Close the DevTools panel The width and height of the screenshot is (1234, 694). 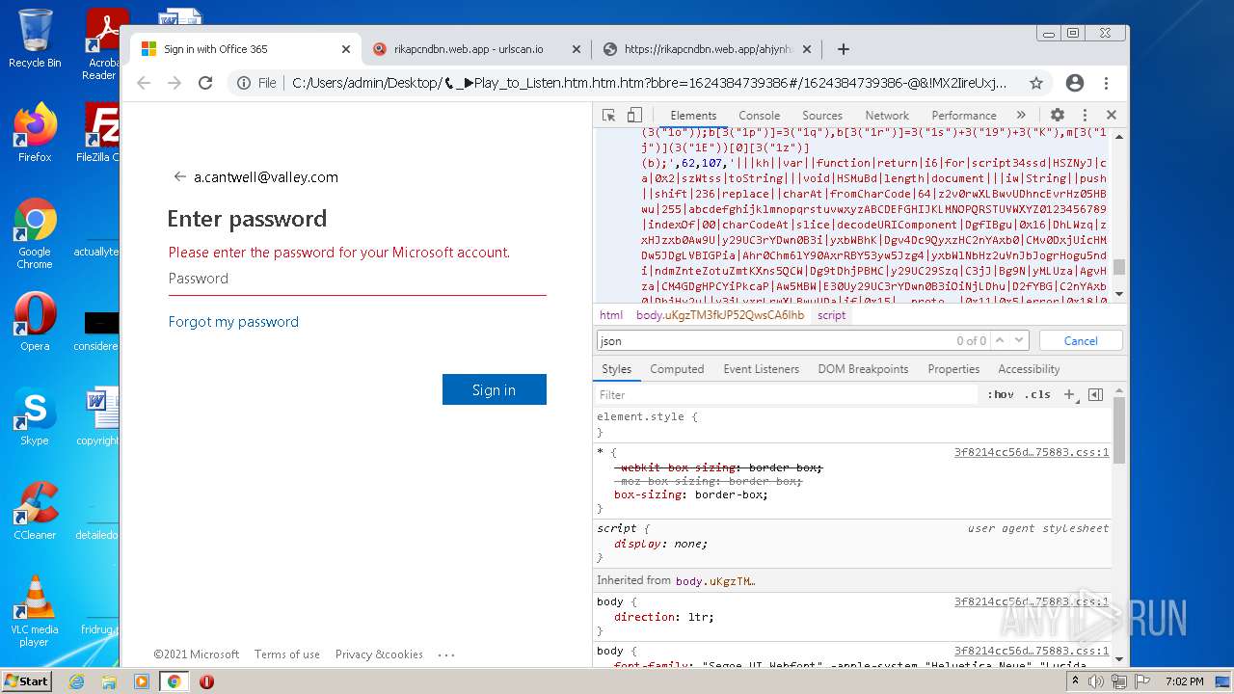pos(1111,115)
